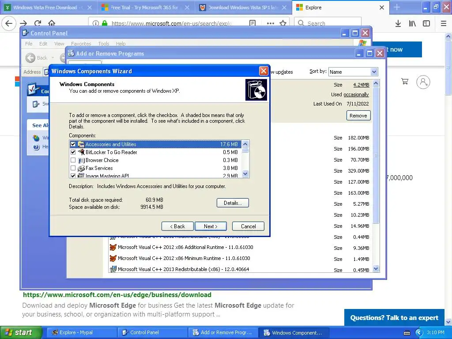
Task: Click the 4.24MB size link
Action: tap(361, 85)
